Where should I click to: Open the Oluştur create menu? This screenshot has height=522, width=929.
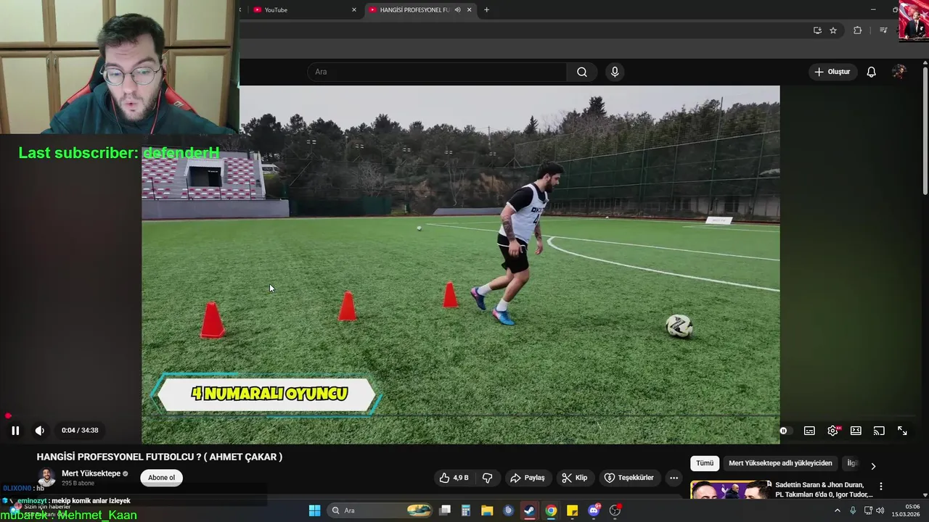click(832, 72)
